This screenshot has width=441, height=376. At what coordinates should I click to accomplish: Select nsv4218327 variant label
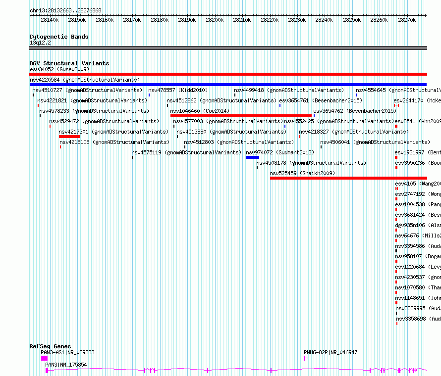[x=354, y=132]
